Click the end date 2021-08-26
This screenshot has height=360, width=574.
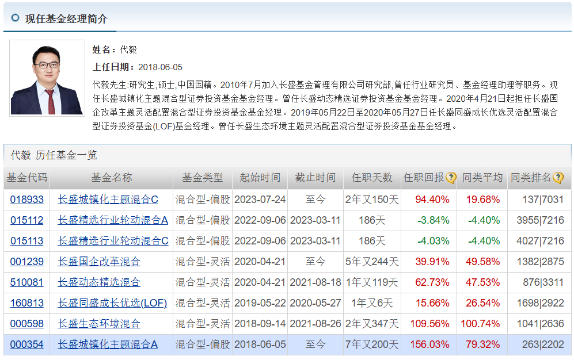pos(315,324)
